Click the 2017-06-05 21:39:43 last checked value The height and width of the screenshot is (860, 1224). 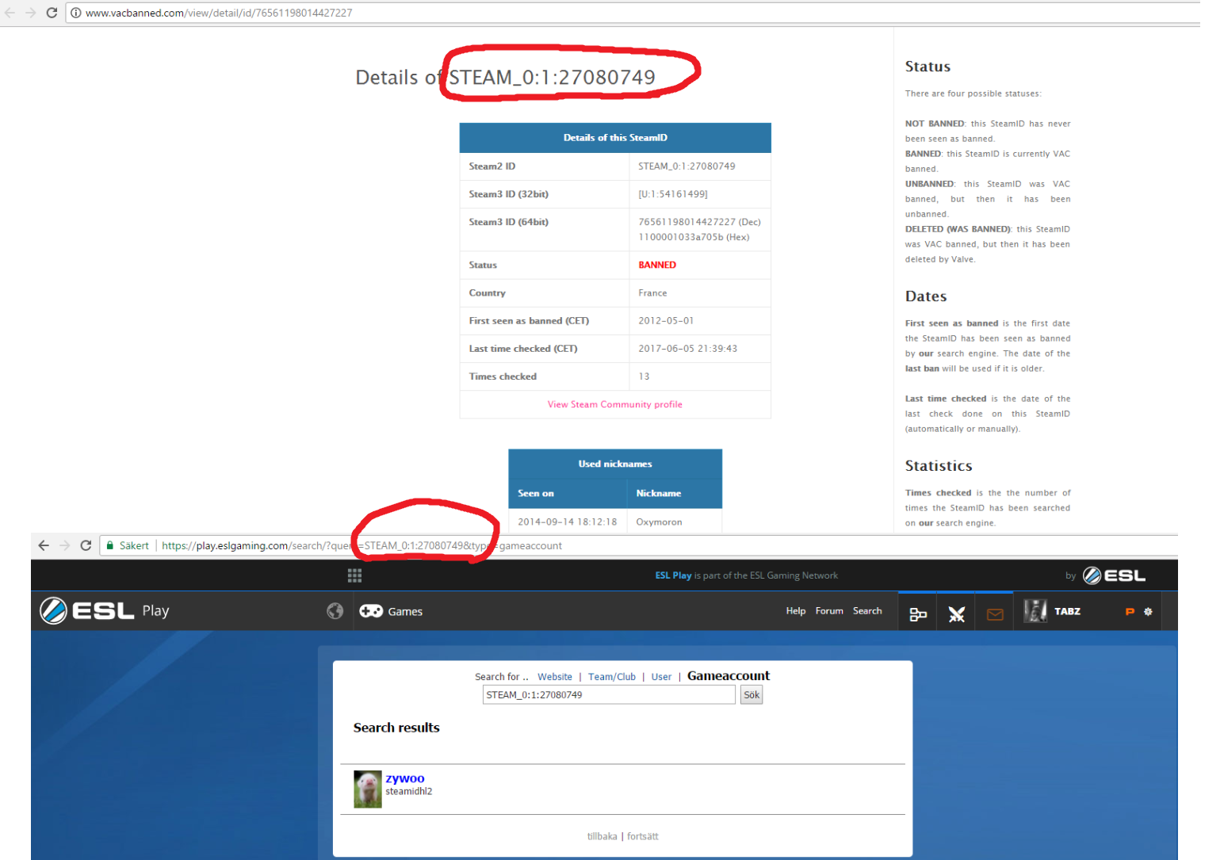(688, 349)
